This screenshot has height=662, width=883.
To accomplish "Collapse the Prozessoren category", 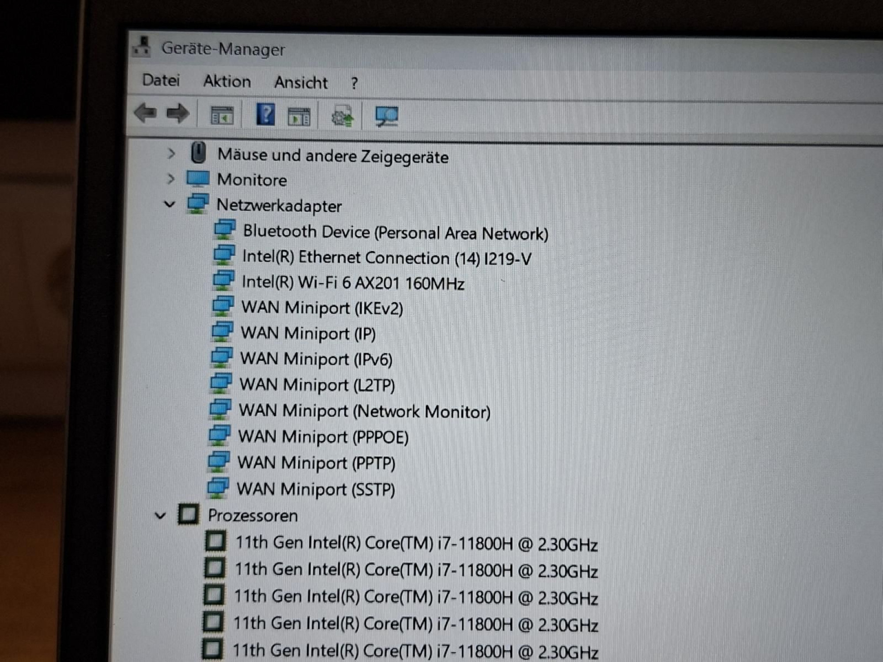I will [160, 515].
